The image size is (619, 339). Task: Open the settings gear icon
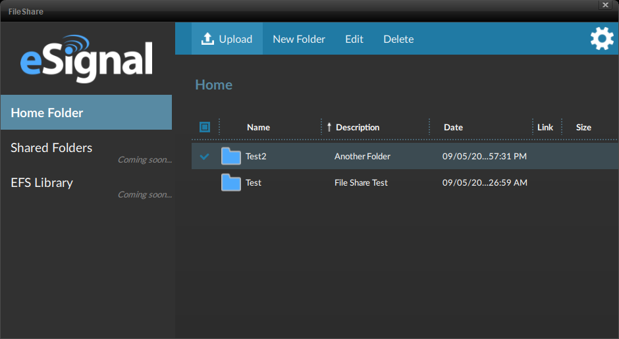[x=602, y=38]
